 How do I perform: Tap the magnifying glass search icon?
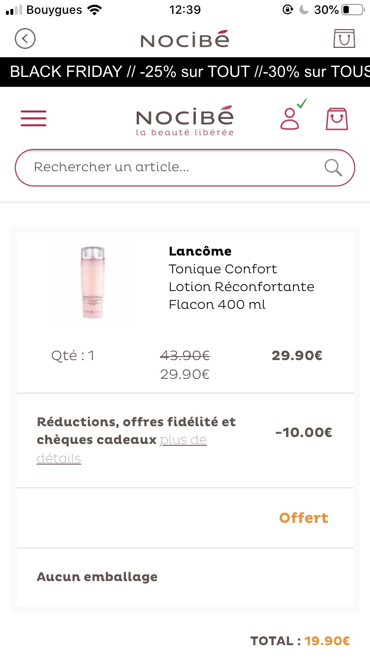click(x=333, y=168)
